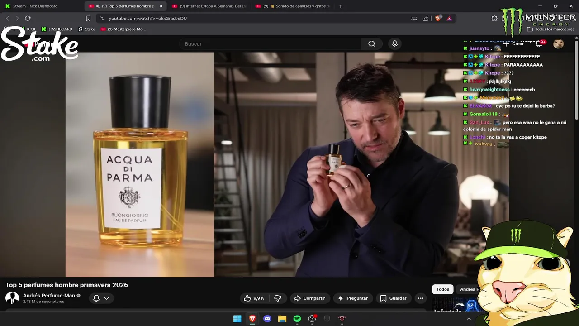Screen dimensions: 579x326
Task: Open Spotify from taskbar
Action: coord(297,319)
